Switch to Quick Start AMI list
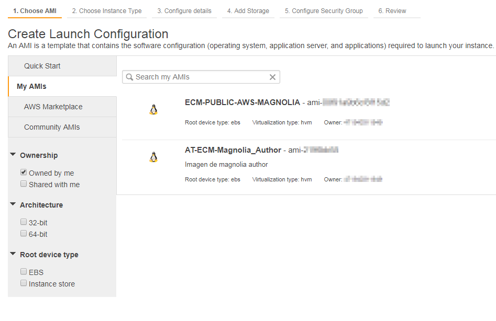Image resolution: width=496 pixels, height=321 pixels. pos(62,66)
